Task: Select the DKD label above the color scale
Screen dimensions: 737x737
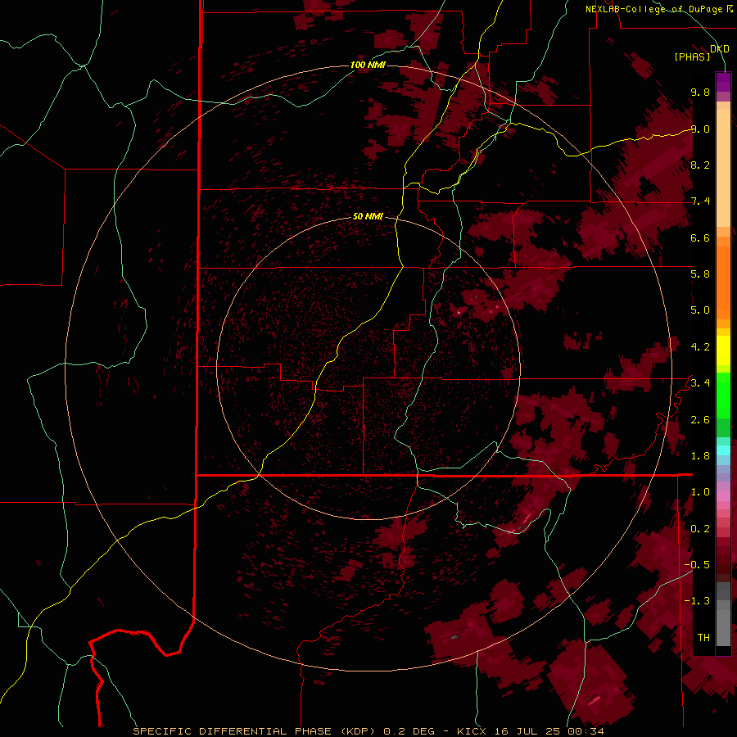Action: click(720, 49)
